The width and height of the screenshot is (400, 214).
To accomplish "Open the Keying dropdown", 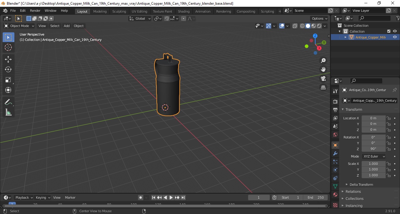I will [43, 198].
